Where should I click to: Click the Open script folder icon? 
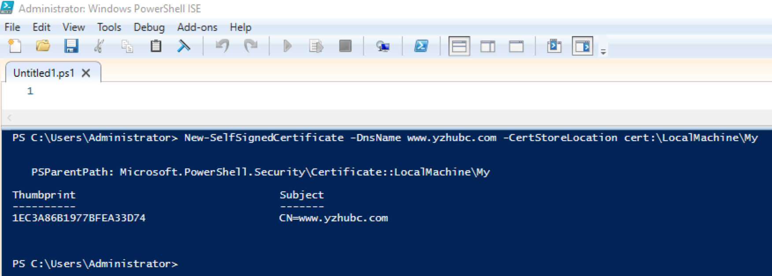tap(43, 46)
